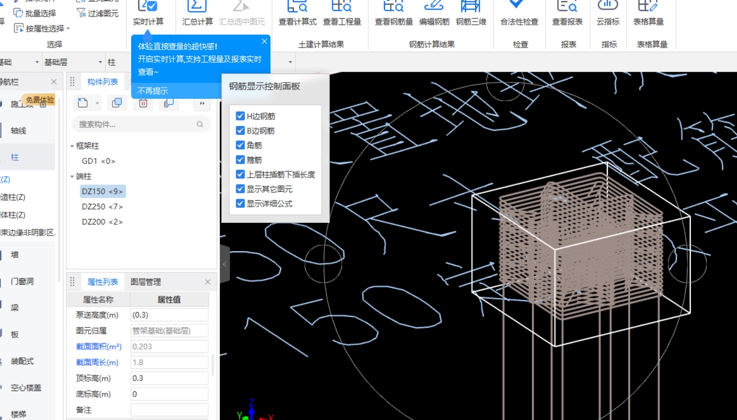Image resolution: width=737 pixels, height=420 pixels.
Task: Toggle 上层柱插筋下插长度 checkbox
Action: (241, 174)
